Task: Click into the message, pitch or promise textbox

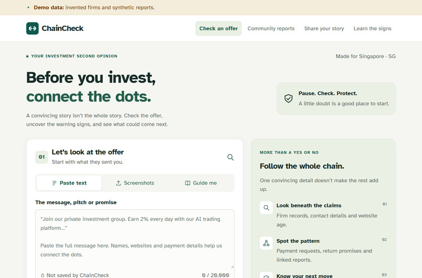Action: pos(135,239)
